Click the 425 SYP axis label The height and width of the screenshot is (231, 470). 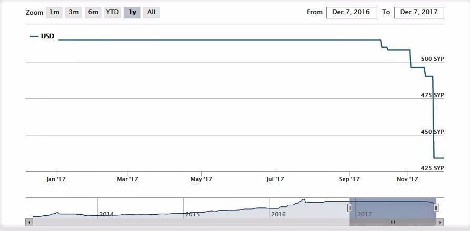tap(432, 168)
